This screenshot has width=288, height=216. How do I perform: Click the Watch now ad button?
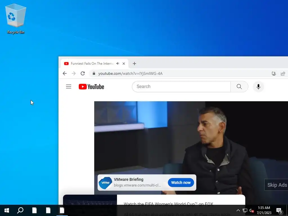pyautogui.click(x=181, y=183)
